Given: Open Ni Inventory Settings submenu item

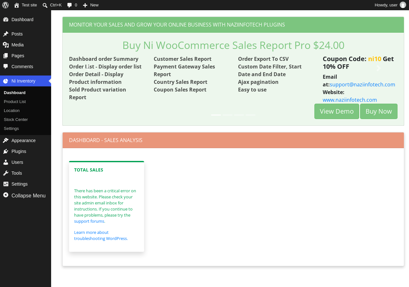Looking at the screenshot, I should click(11, 129).
